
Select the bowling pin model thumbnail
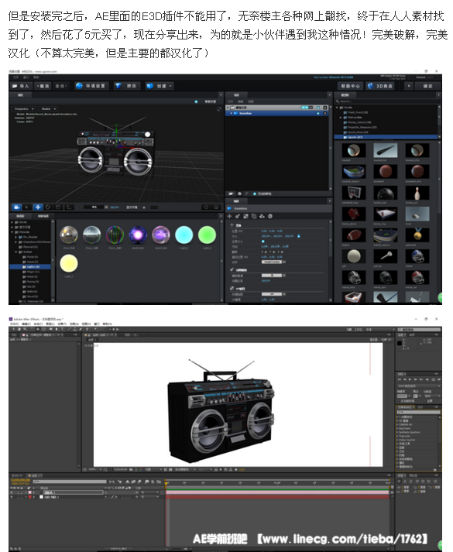tap(417, 193)
